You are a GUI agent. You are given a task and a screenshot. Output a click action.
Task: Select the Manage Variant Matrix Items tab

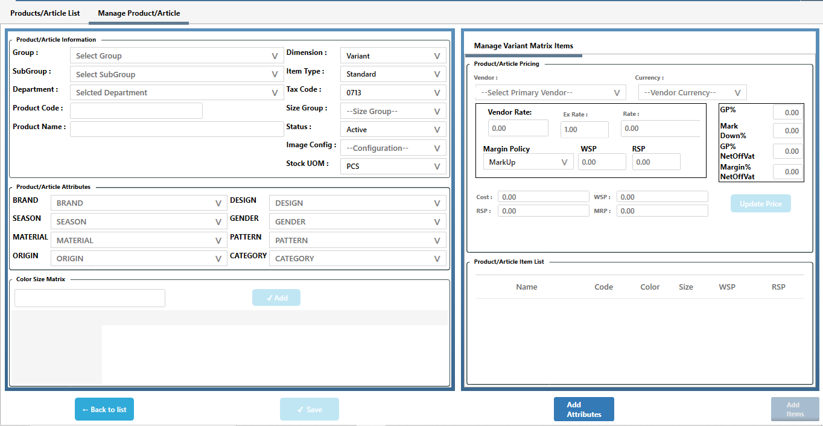pyautogui.click(x=523, y=46)
